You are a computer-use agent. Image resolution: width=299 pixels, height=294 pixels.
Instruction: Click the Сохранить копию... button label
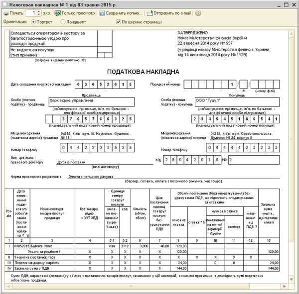[124, 13]
